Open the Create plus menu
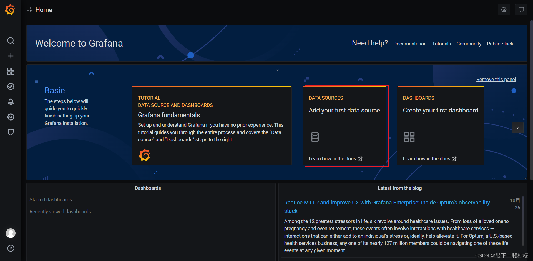 [x=11, y=56]
